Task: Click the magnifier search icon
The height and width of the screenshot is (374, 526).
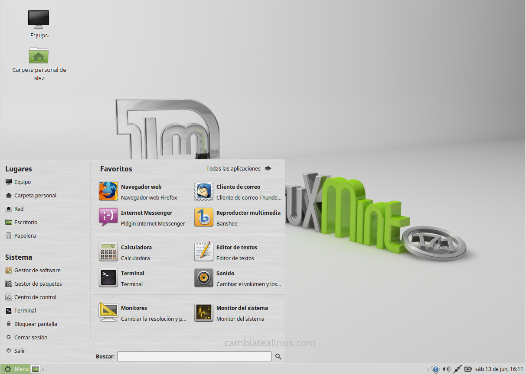Action: (278, 356)
